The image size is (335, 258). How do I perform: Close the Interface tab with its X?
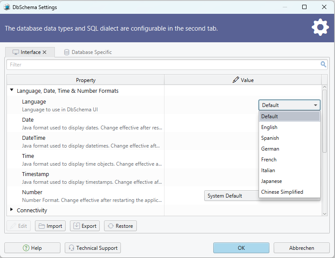click(44, 52)
